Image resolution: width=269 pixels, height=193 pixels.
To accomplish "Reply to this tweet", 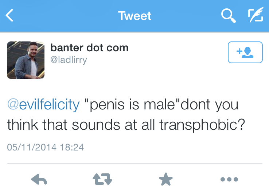I will 39,179.
